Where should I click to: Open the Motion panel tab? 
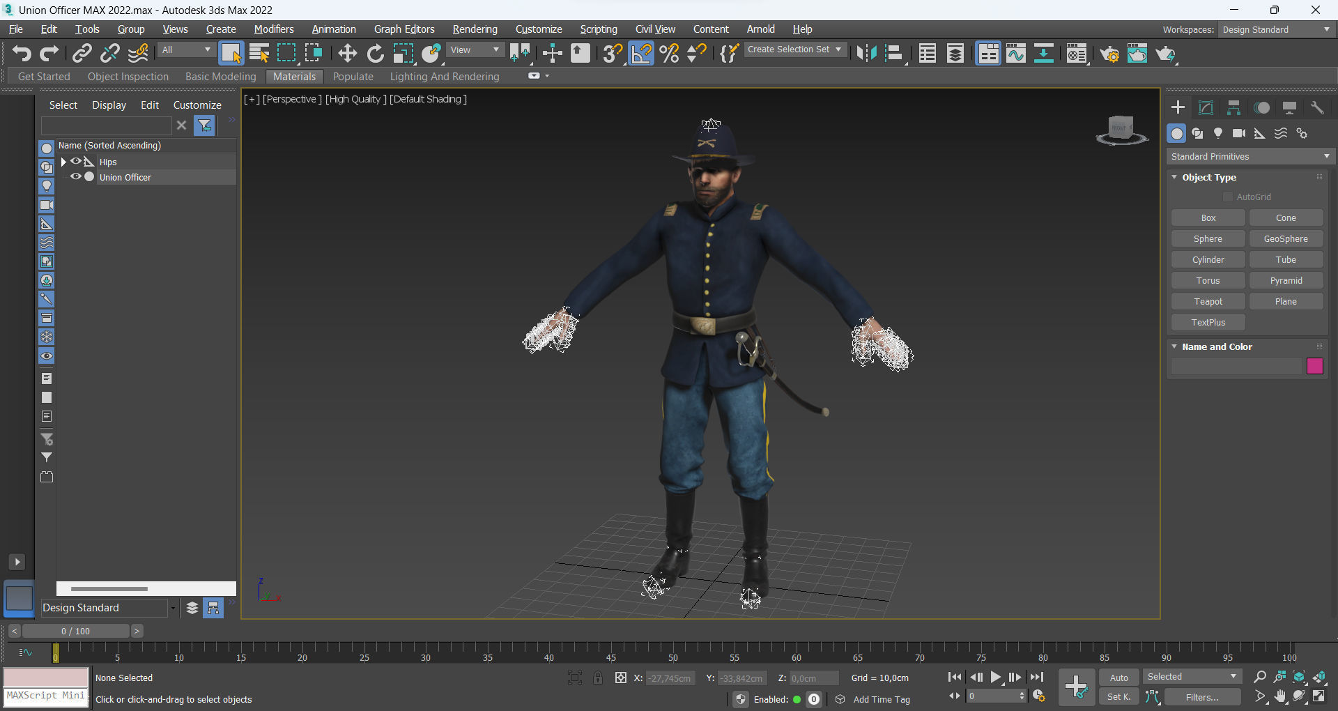coord(1261,107)
